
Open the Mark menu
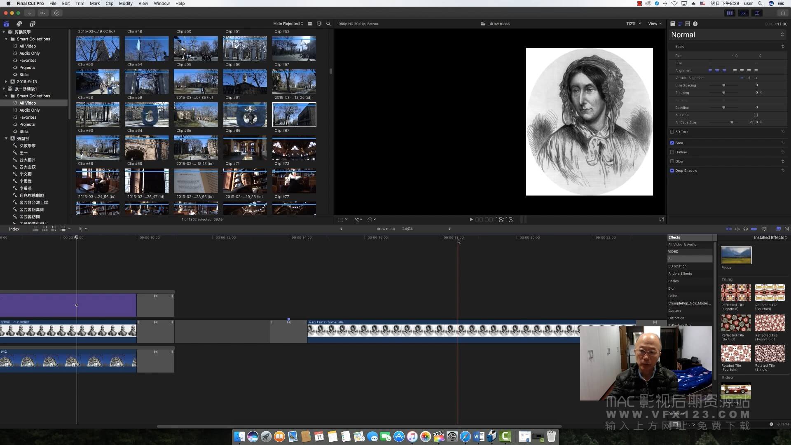click(x=95, y=3)
